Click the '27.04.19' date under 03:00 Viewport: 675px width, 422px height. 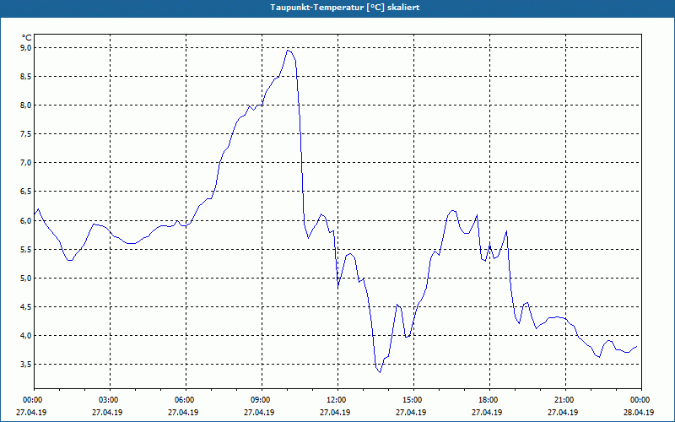108,412
